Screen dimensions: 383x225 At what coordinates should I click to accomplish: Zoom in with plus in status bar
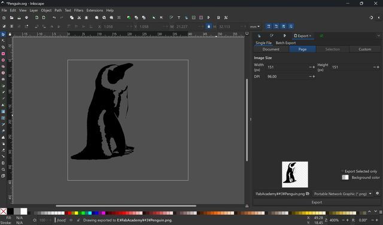click(x=347, y=220)
